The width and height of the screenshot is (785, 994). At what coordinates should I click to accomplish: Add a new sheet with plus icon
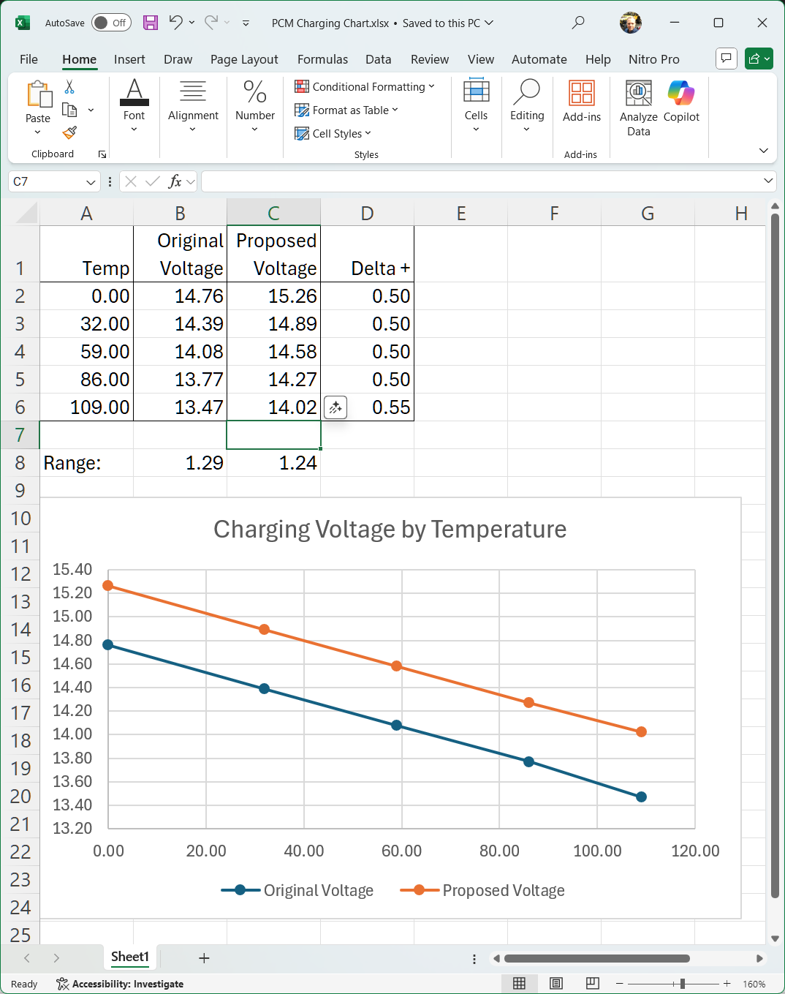coord(204,958)
